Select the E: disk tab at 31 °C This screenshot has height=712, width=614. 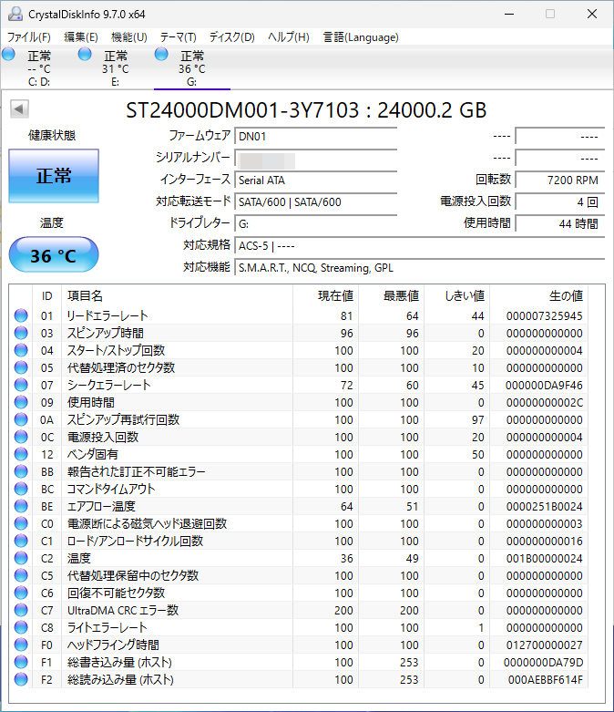click(114, 68)
